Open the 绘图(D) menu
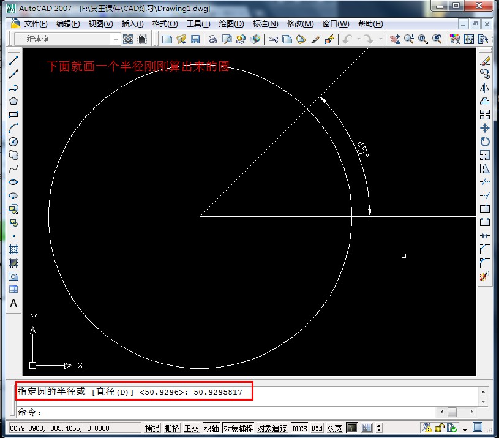Image resolution: width=499 pixels, height=438 pixels. (231, 24)
